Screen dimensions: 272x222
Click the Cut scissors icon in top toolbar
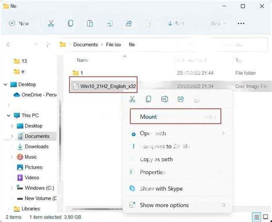(x=51, y=24)
